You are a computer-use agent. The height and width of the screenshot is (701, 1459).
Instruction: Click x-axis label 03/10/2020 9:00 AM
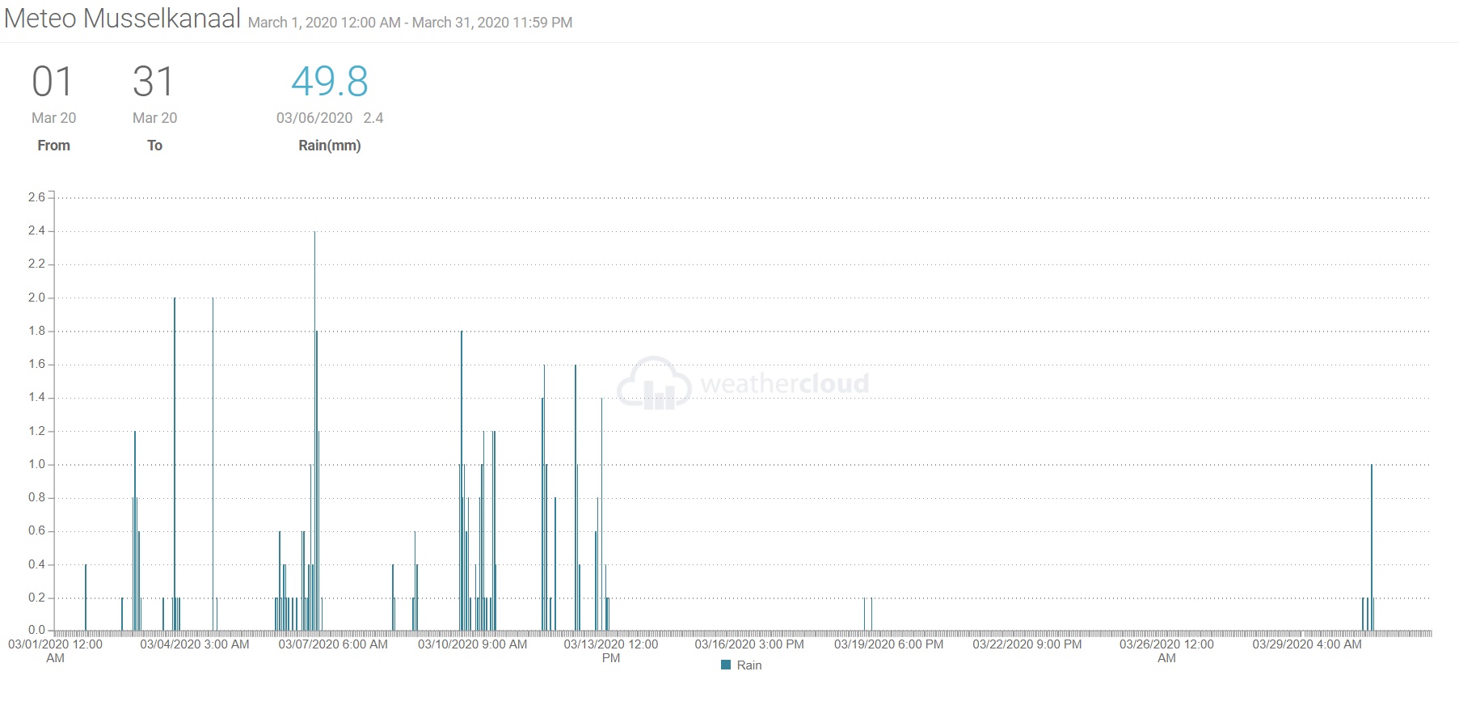[x=472, y=644]
